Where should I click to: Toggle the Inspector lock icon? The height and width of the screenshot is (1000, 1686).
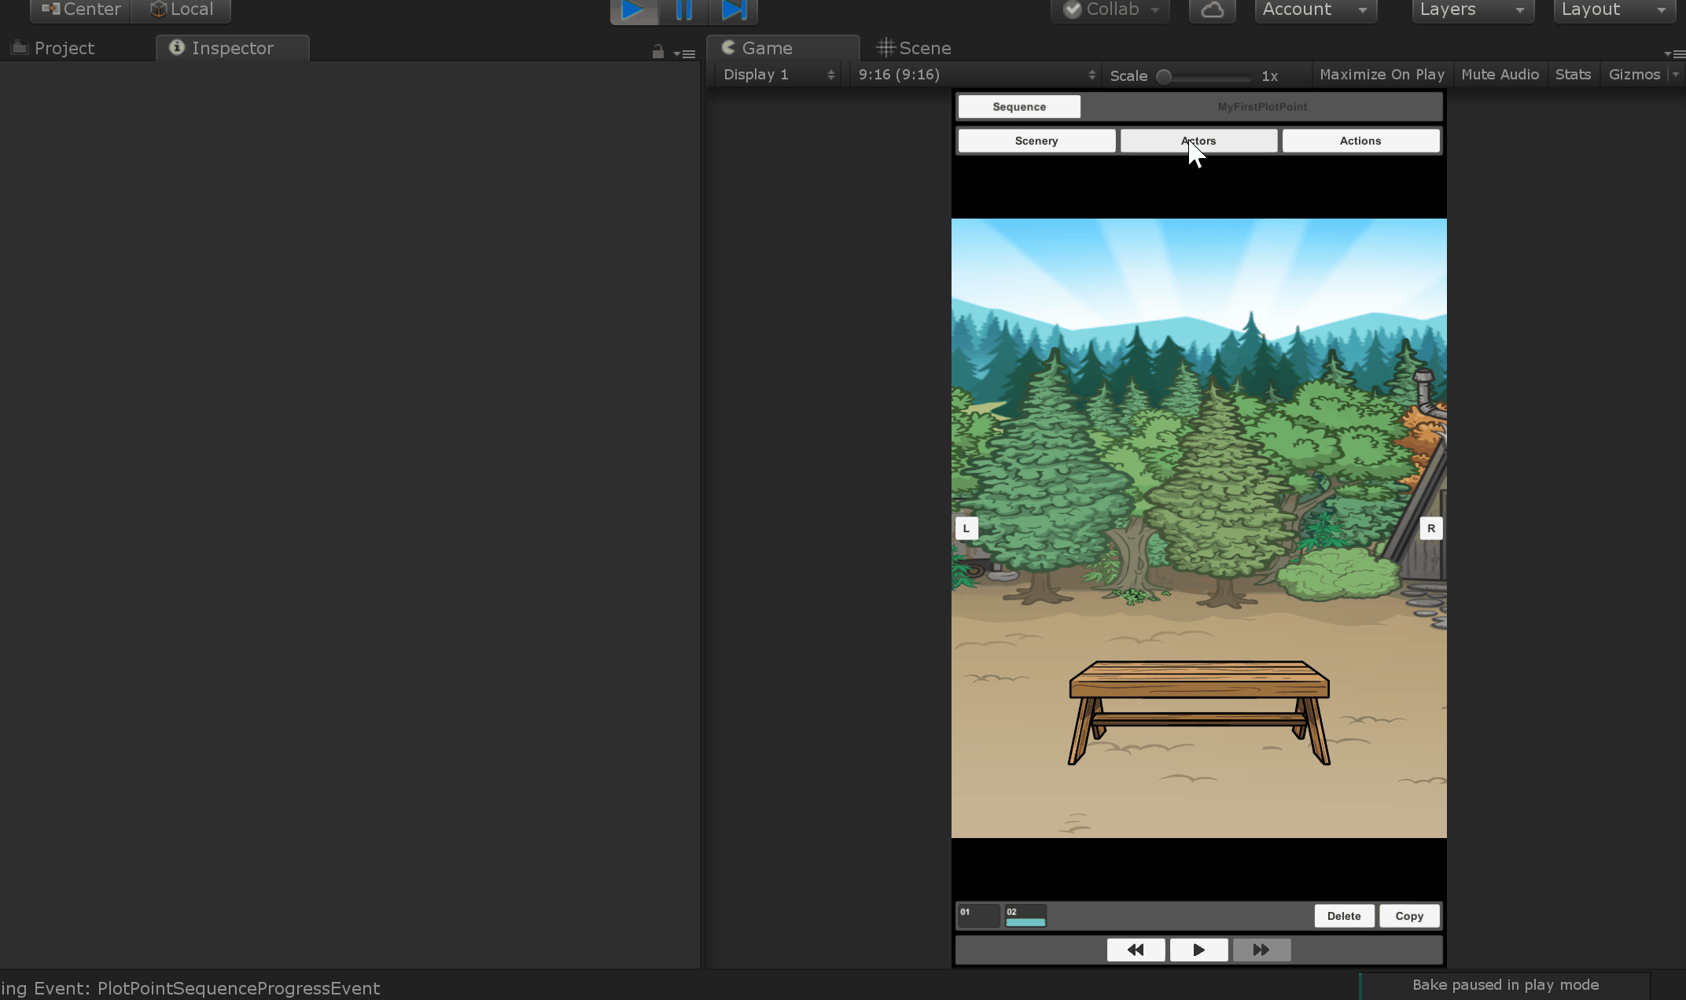click(x=658, y=53)
